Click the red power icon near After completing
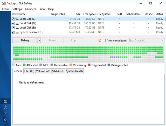The image size is (166, 126). [100, 40]
